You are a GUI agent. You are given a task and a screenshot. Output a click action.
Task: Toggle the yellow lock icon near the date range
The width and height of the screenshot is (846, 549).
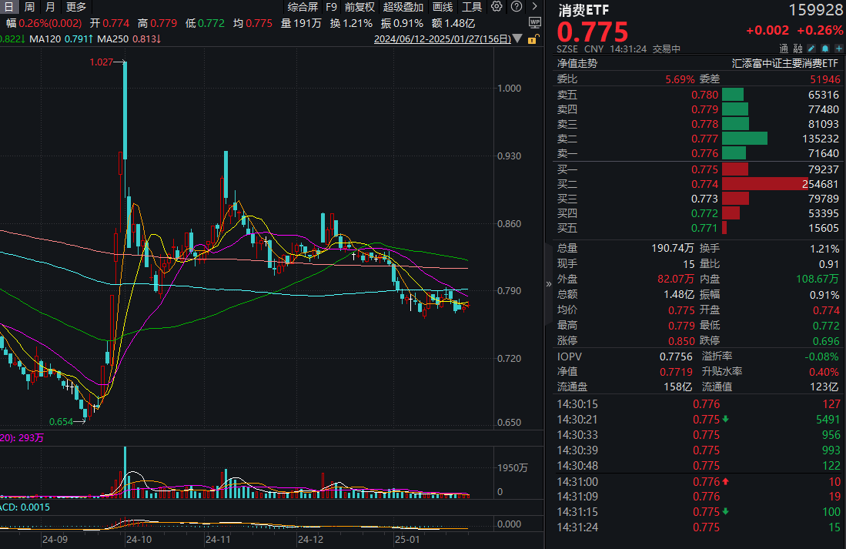(532, 40)
